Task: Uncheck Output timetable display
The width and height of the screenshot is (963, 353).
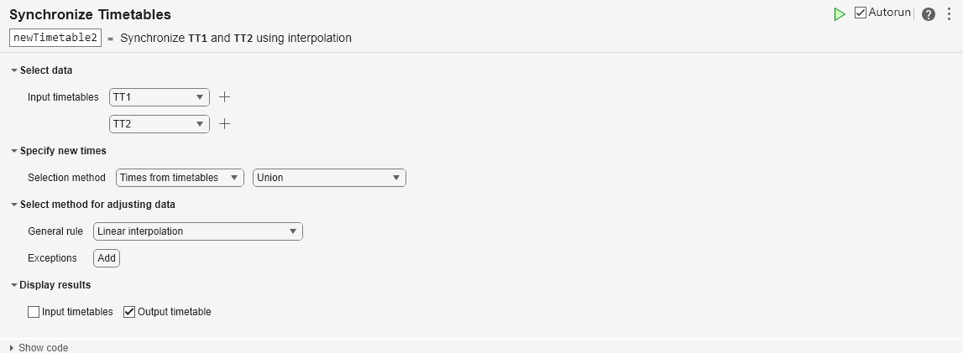Action: click(129, 312)
